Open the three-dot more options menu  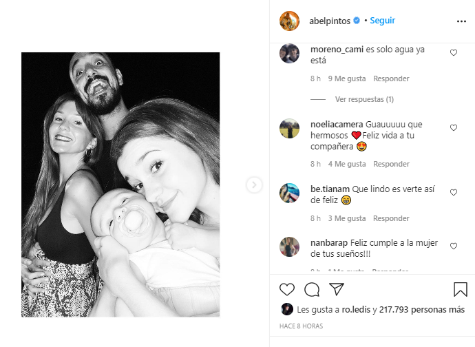[461, 21]
